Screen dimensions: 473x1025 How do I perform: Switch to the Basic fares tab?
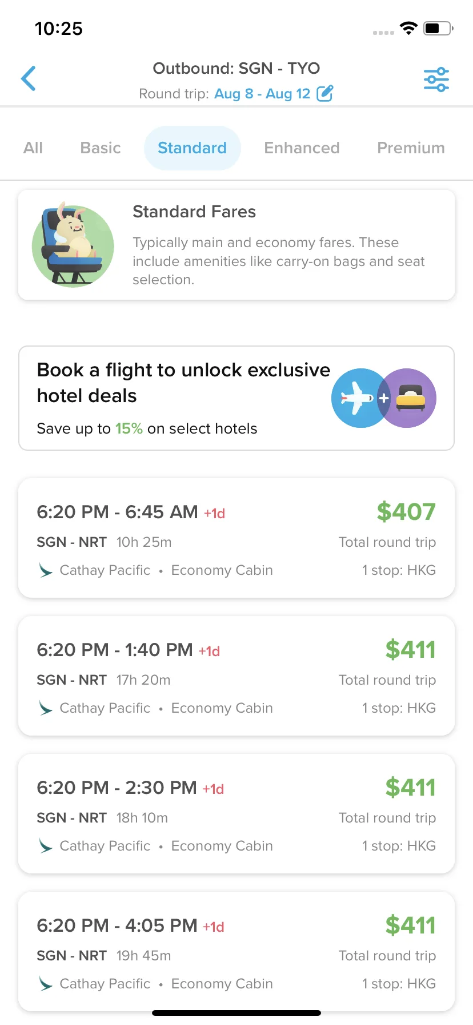coord(101,148)
